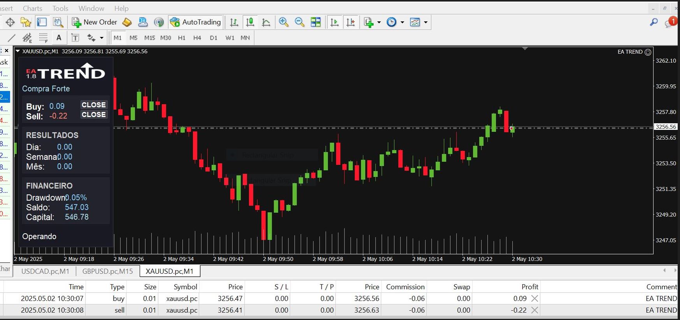Expand the indicators list dropdown arrow
Image resolution: width=680 pixels, height=320 pixels.
tap(379, 22)
